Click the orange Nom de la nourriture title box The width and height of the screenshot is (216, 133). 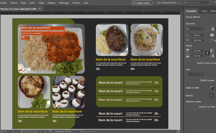(x=43, y=28)
